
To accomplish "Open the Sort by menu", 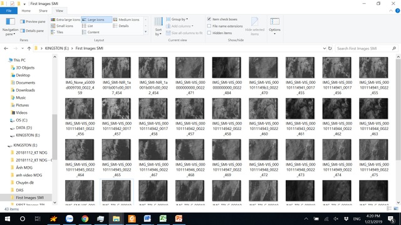I will pos(159,26).
